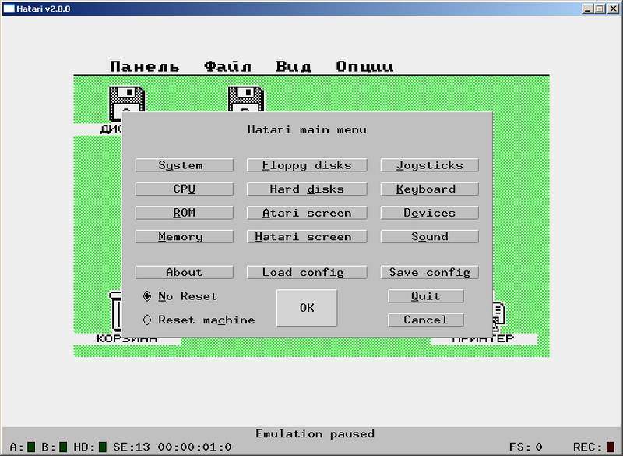The image size is (623, 456).
Task: Click the printer (ПРИНТЕР) desktop icon
Action: pyautogui.click(x=498, y=316)
